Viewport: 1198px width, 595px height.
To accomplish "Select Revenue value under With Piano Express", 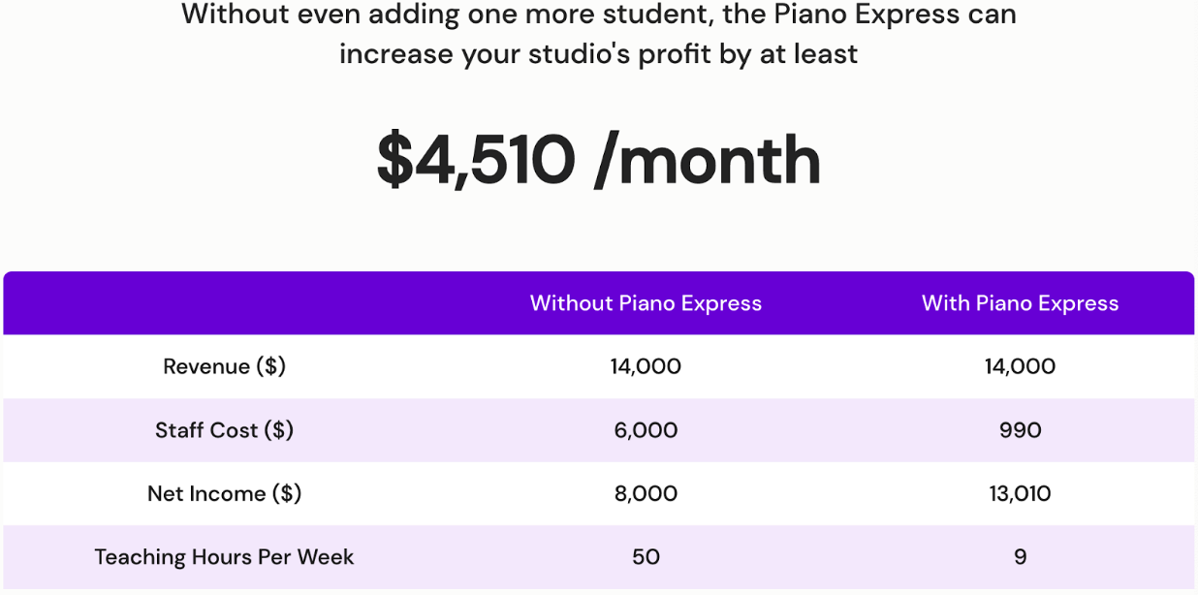I will point(1020,366).
